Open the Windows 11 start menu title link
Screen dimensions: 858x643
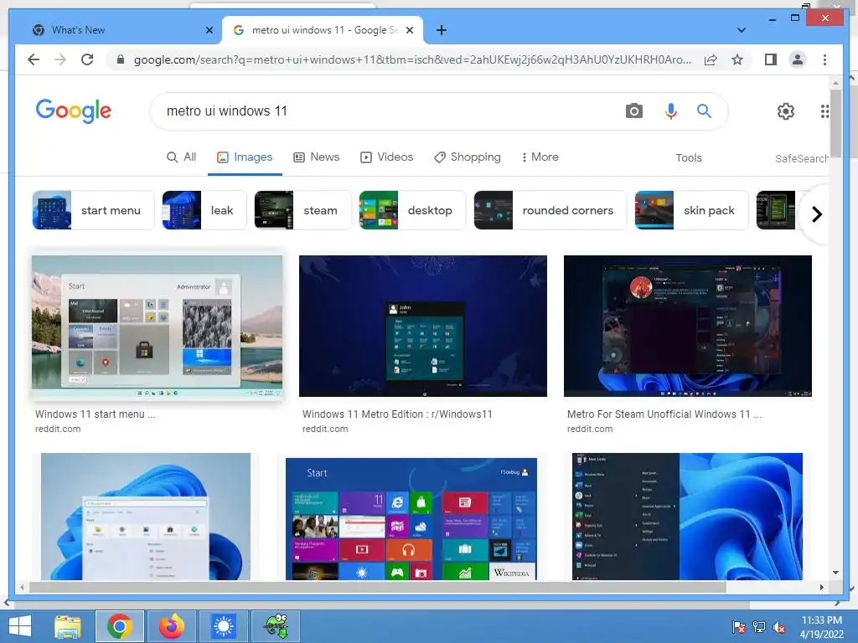coord(96,414)
